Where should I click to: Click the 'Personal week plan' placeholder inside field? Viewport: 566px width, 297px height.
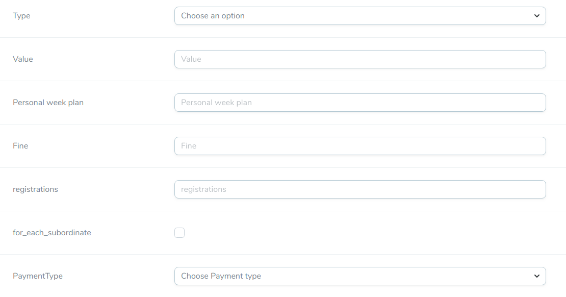(216, 103)
